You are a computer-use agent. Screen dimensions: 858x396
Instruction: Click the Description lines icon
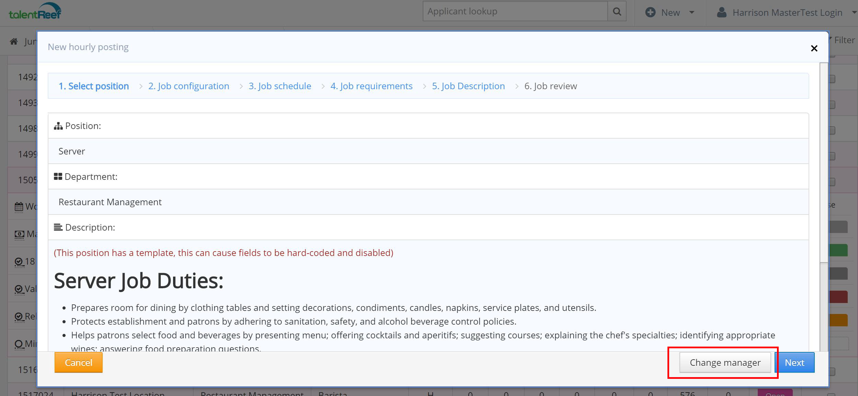[x=58, y=227]
